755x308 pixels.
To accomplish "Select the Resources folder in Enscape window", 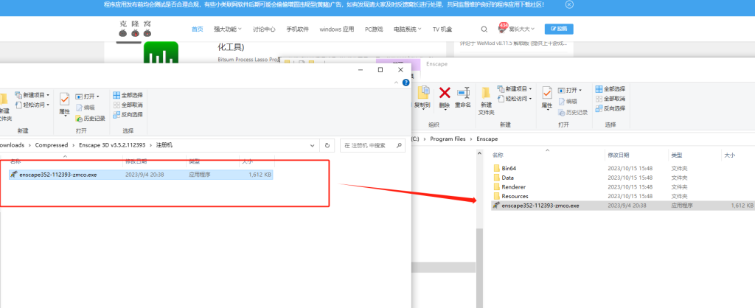I will point(515,196).
